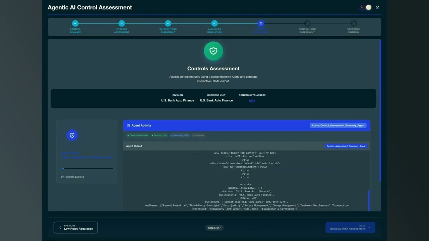
Task: Click the Active: Control_Assessment_Summary_Agent badge
Action: tap(338, 126)
